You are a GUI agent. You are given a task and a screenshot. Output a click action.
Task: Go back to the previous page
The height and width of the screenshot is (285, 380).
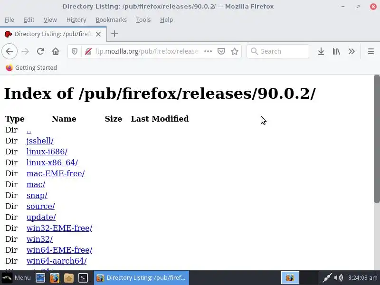(x=9, y=51)
